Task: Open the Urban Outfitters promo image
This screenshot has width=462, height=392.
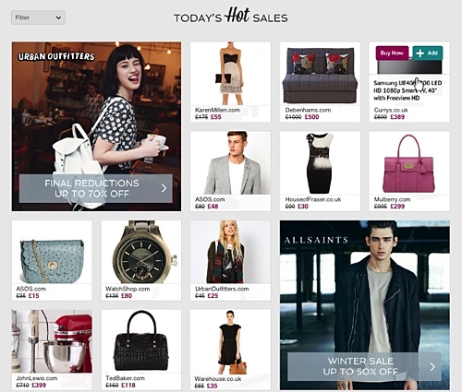Action: (96, 126)
